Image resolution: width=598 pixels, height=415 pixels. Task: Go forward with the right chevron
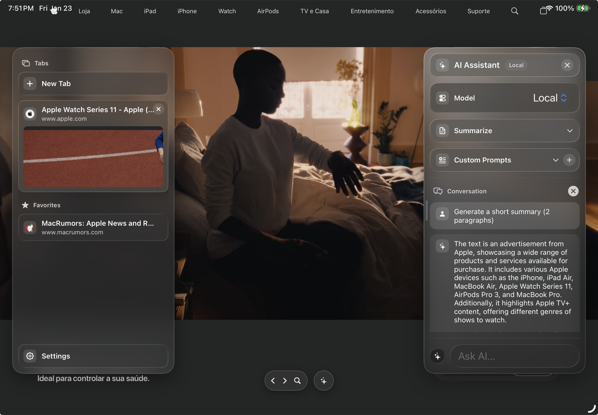[x=285, y=381]
